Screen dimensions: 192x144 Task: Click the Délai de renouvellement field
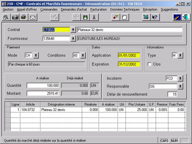click(172, 94)
